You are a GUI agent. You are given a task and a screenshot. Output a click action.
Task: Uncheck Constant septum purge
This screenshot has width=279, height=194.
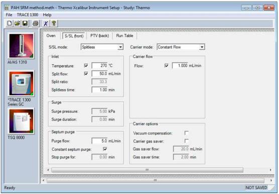click(105, 149)
